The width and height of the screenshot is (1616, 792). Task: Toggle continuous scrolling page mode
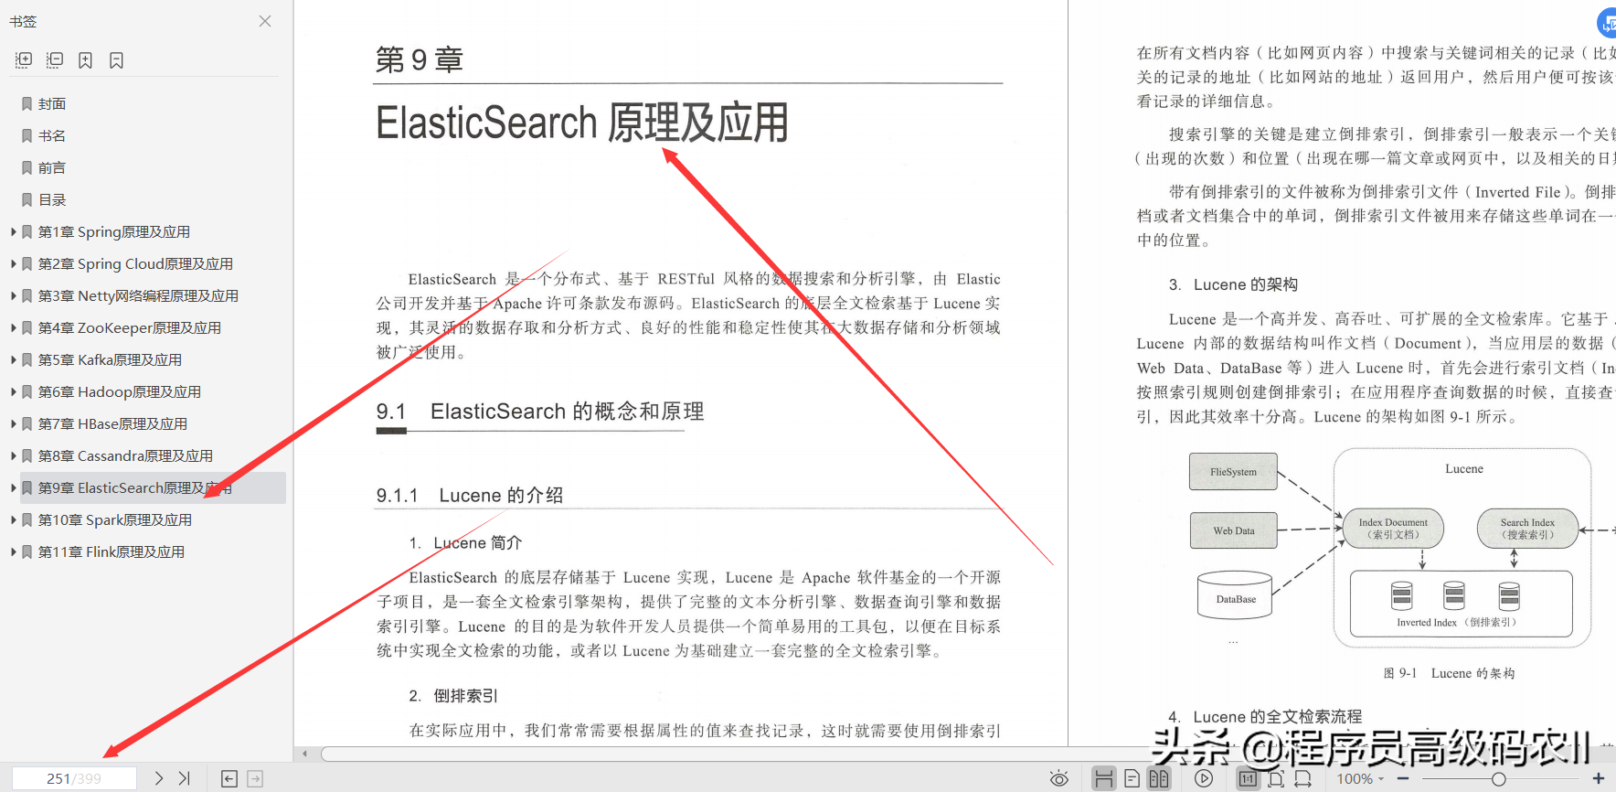[1104, 779]
